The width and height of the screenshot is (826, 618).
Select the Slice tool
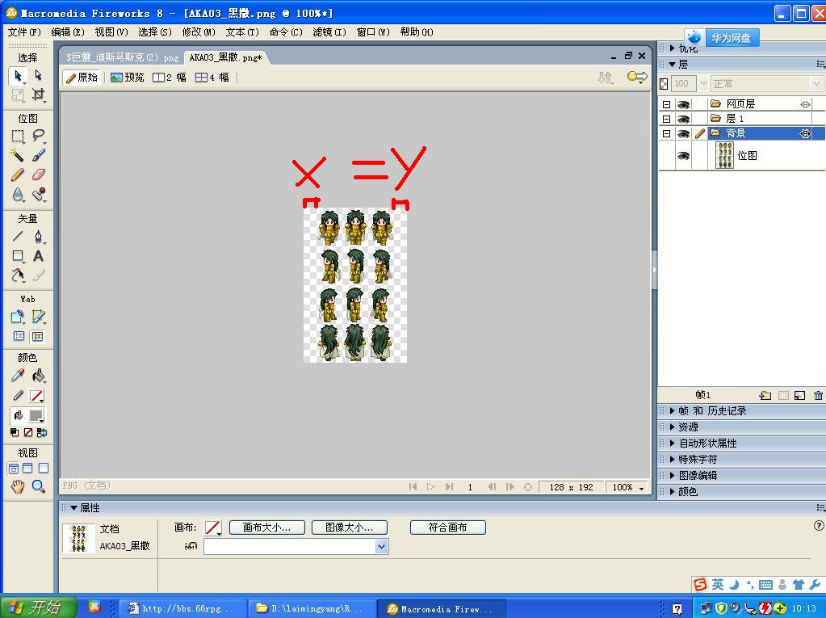pyautogui.click(x=38, y=317)
